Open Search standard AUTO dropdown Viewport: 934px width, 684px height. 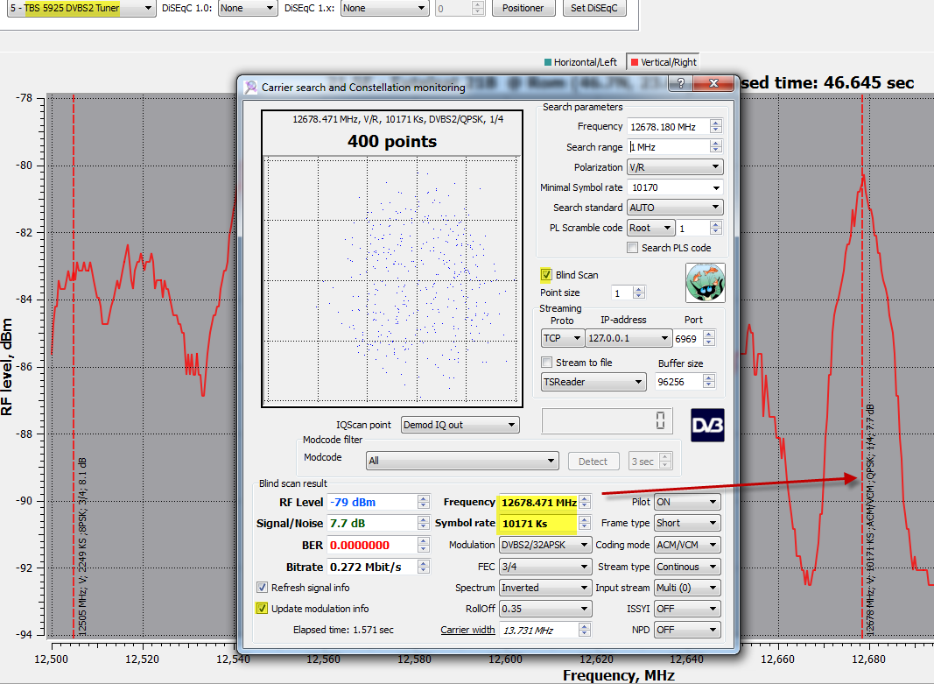[675, 208]
